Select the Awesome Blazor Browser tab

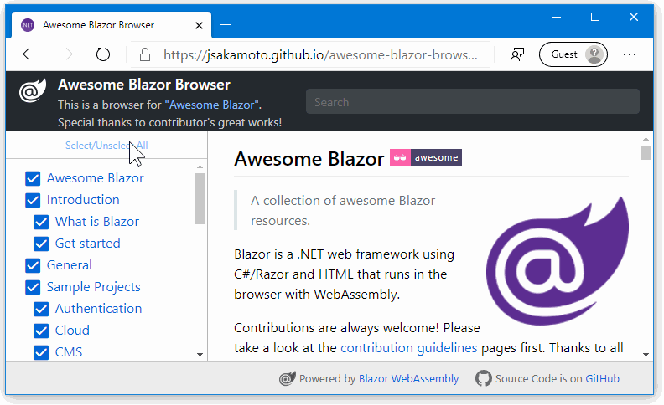(112, 25)
